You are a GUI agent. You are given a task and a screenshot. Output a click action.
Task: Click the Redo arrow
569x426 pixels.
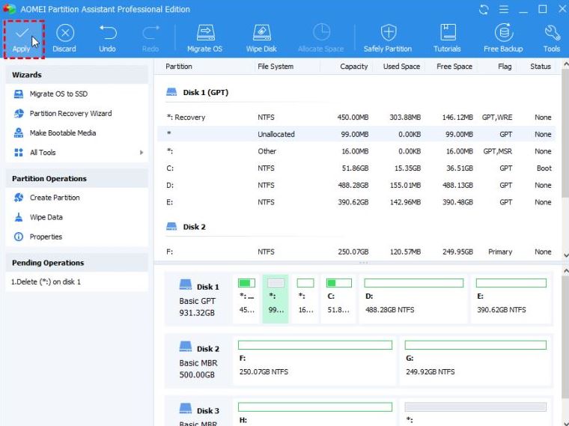coord(150,39)
